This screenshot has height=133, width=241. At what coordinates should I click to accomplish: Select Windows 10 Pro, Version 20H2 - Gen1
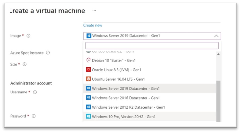tap(150, 117)
